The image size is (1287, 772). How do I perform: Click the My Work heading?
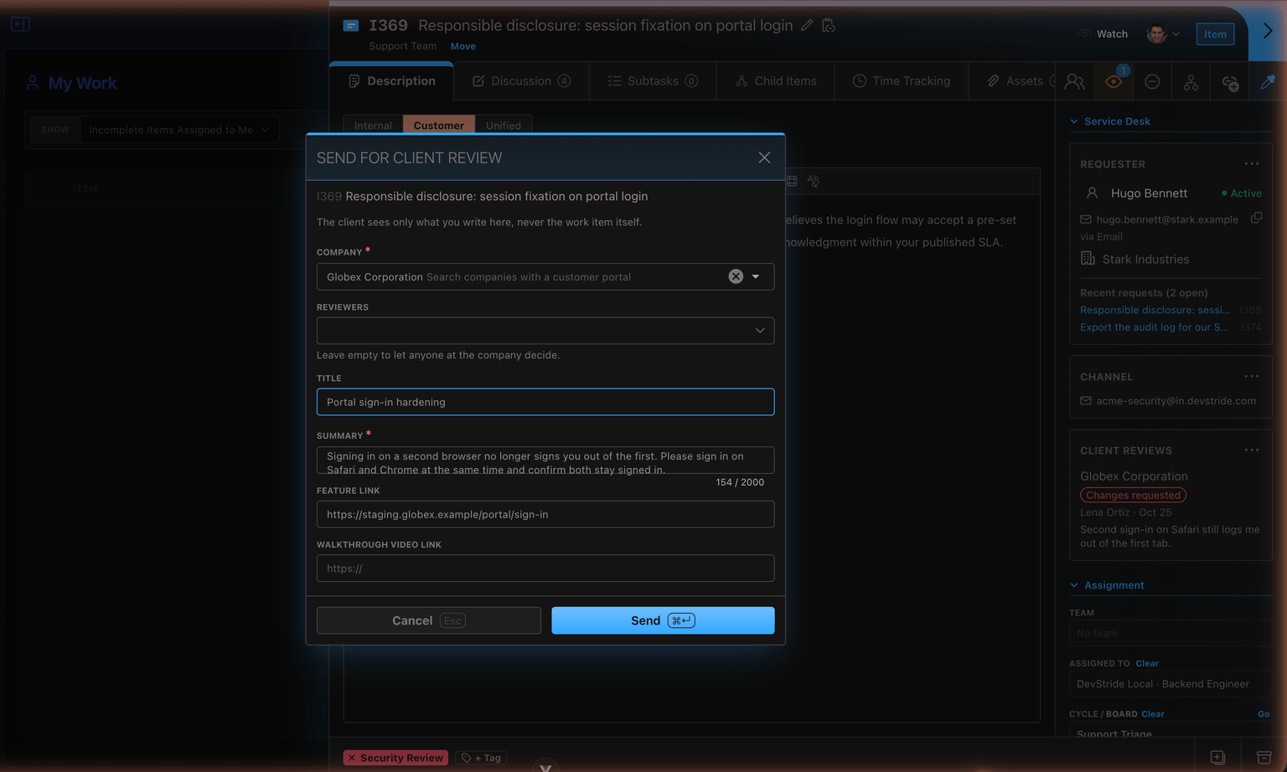click(x=82, y=83)
